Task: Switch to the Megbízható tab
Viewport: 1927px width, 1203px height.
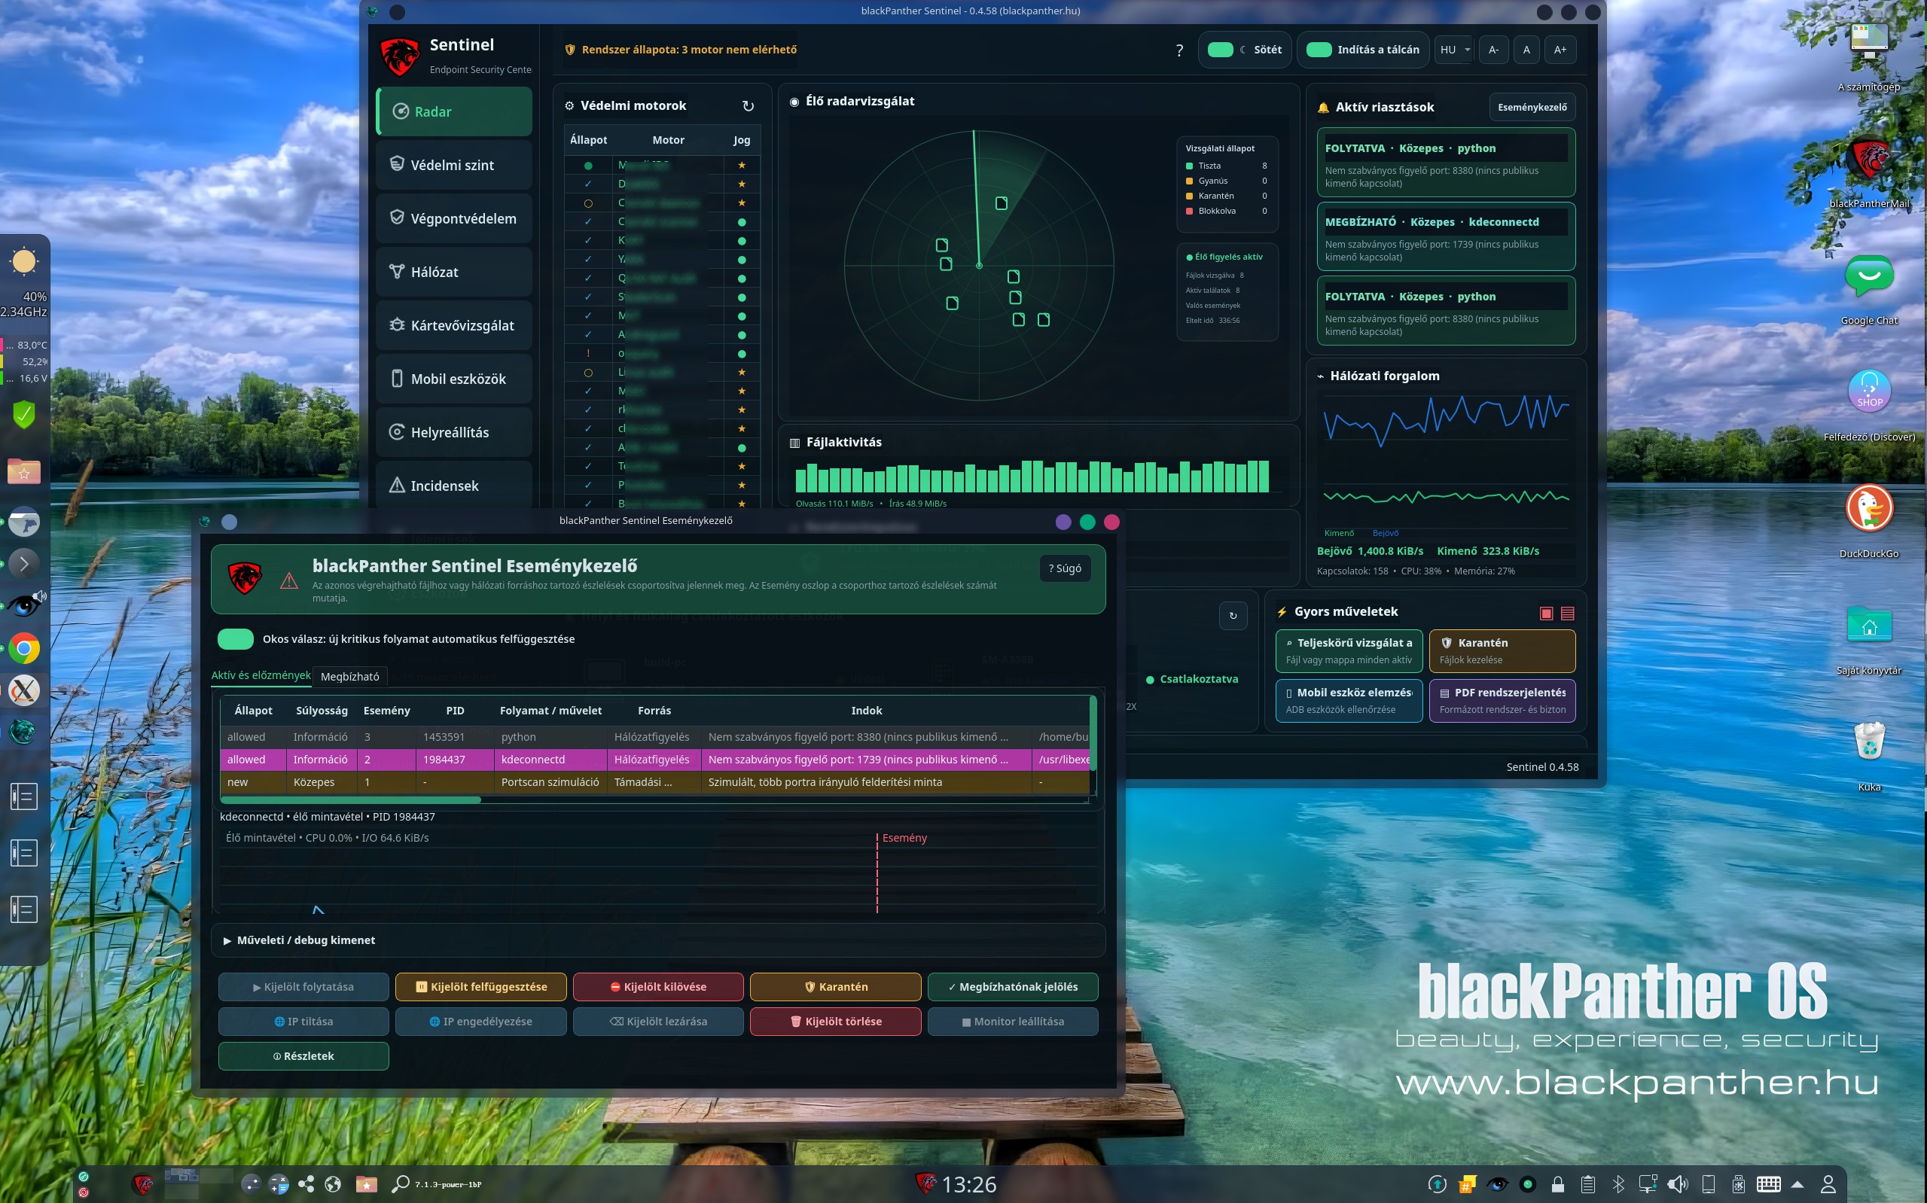Action: click(x=350, y=676)
